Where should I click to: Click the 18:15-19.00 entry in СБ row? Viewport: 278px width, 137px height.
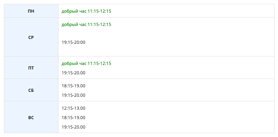point(74,86)
